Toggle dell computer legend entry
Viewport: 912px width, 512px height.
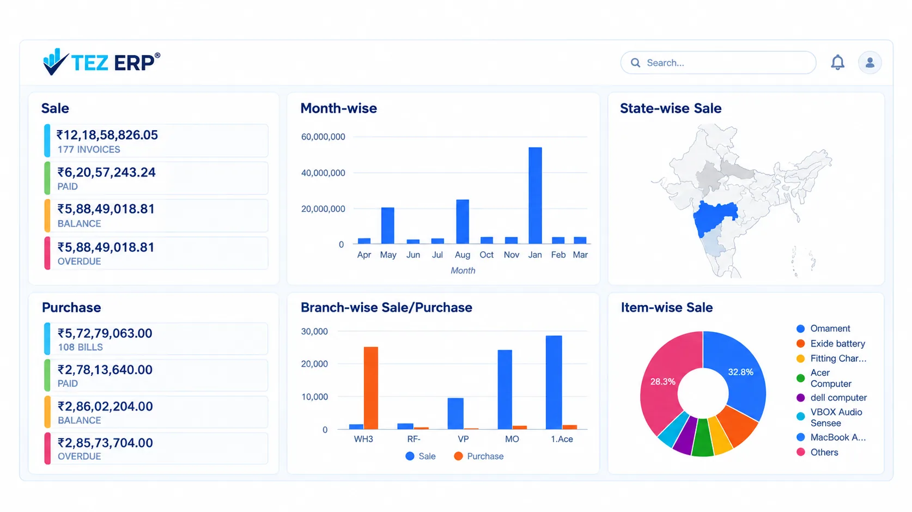(x=831, y=398)
